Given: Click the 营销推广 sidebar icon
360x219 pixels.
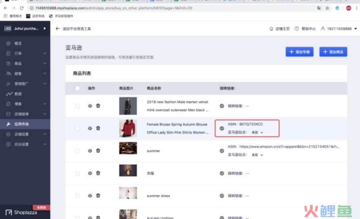Looking at the screenshot, I should coord(8,84).
